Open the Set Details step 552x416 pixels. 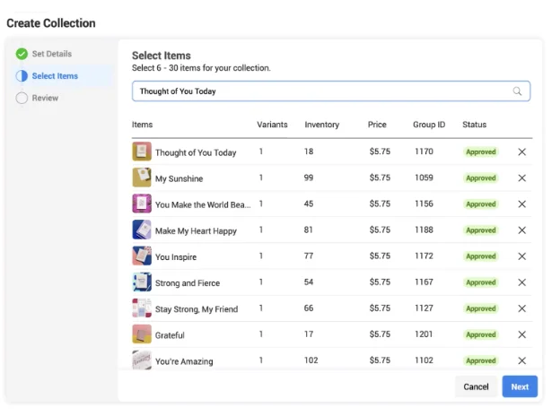point(51,54)
